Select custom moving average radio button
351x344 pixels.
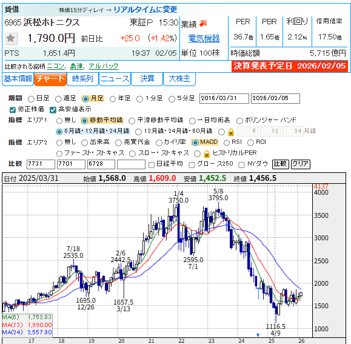pyautogui.click(x=221, y=132)
